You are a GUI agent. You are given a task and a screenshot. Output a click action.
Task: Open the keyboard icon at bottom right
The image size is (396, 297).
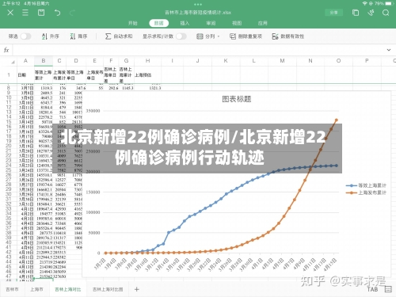(x=388, y=289)
